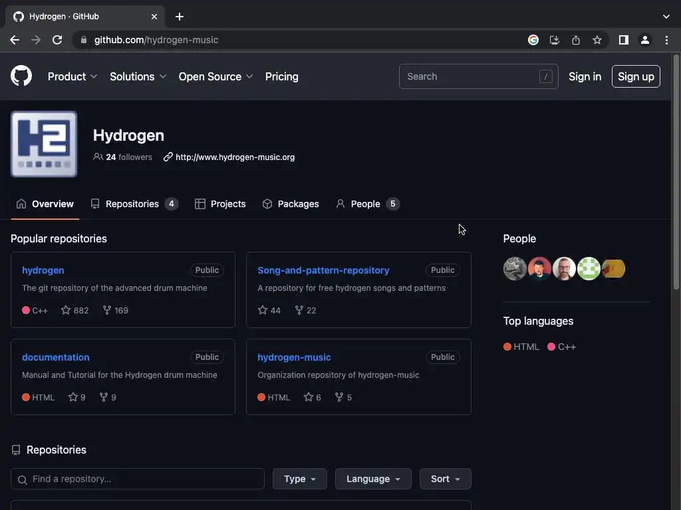681x510 pixels.
Task: Click the star count 6 on hydrogen-music repo
Action: click(313, 397)
